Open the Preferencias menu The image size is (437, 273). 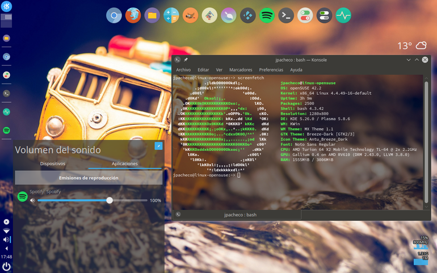(271, 70)
